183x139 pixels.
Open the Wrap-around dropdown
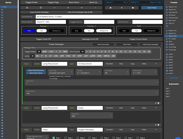(x=92, y=92)
